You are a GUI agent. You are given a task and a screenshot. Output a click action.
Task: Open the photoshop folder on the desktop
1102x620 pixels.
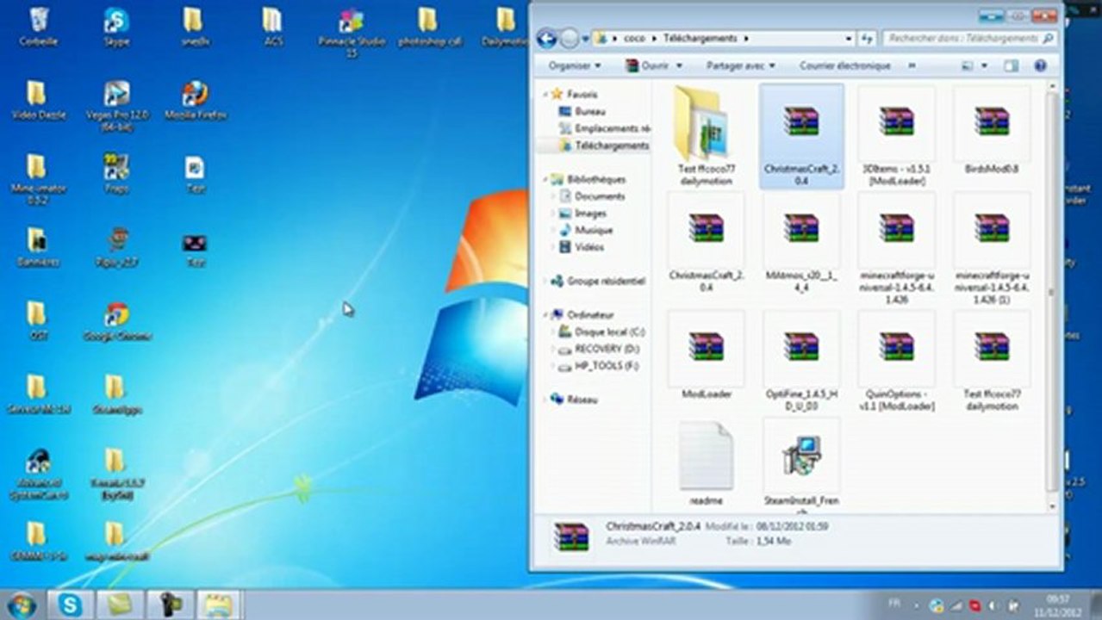(428, 26)
